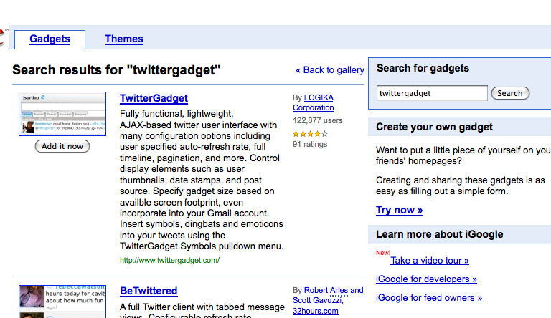Click the red logo at top left

pyautogui.click(x=2, y=37)
